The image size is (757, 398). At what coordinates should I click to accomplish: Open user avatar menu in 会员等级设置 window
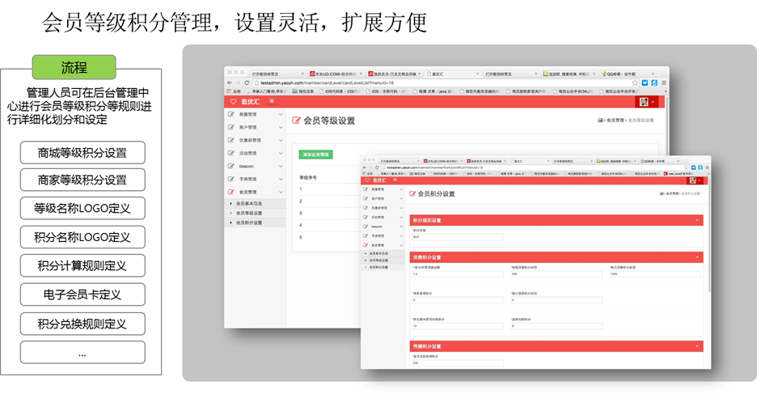(x=646, y=101)
